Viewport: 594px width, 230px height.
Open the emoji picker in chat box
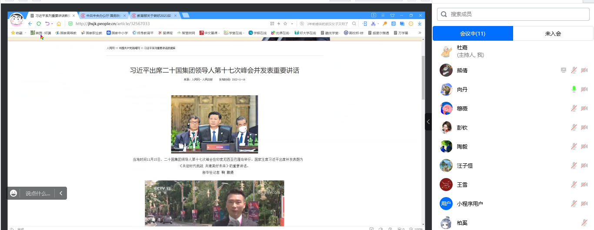pyautogui.click(x=13, y=193)
